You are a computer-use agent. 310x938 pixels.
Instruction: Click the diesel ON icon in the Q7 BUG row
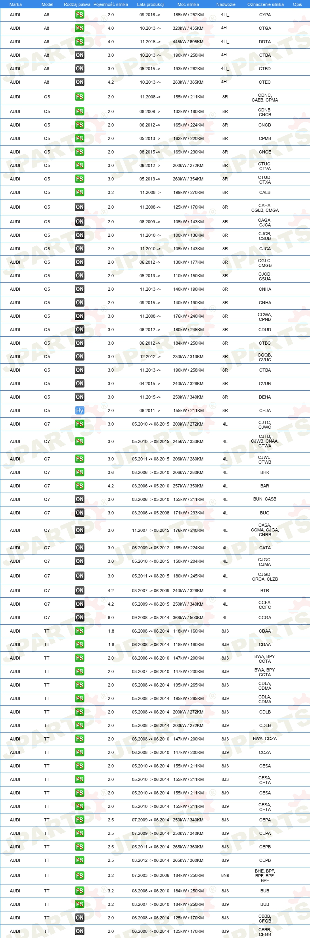[80, 513]
